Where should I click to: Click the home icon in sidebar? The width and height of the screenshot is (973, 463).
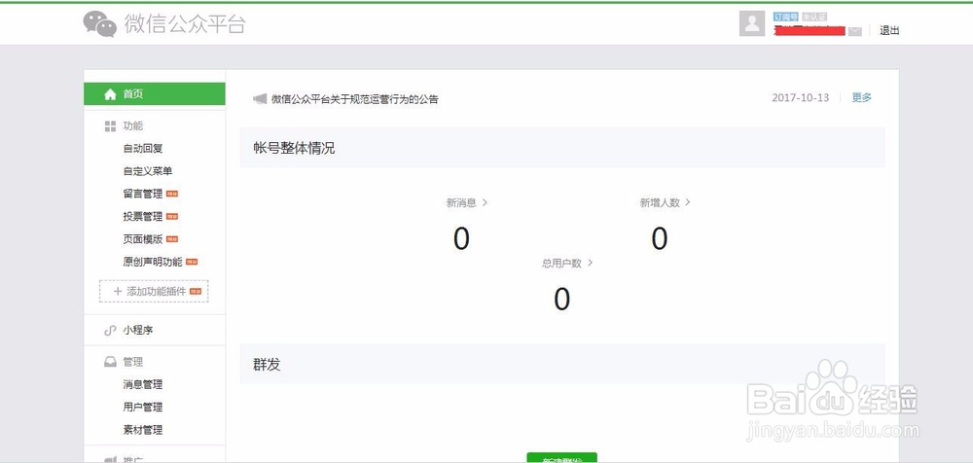pos(111,94)
